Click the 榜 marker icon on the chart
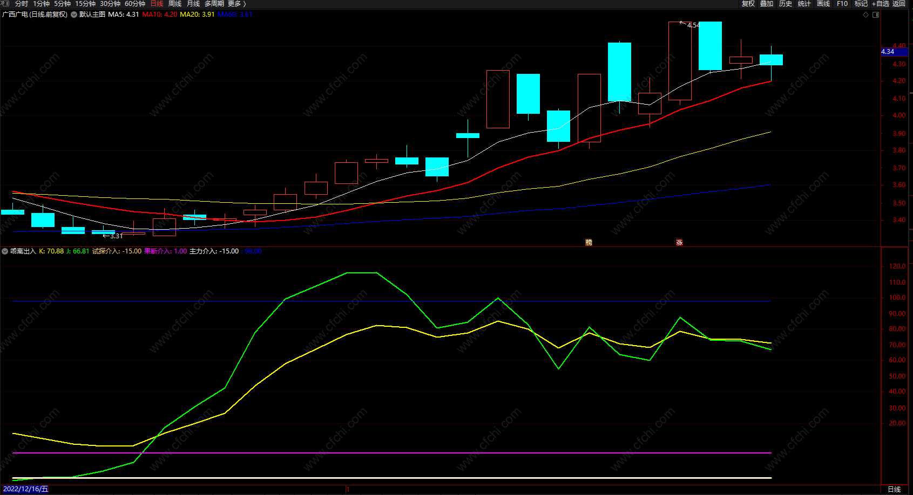The width and height of the screenshot is (913, 495). click(589, 243)
